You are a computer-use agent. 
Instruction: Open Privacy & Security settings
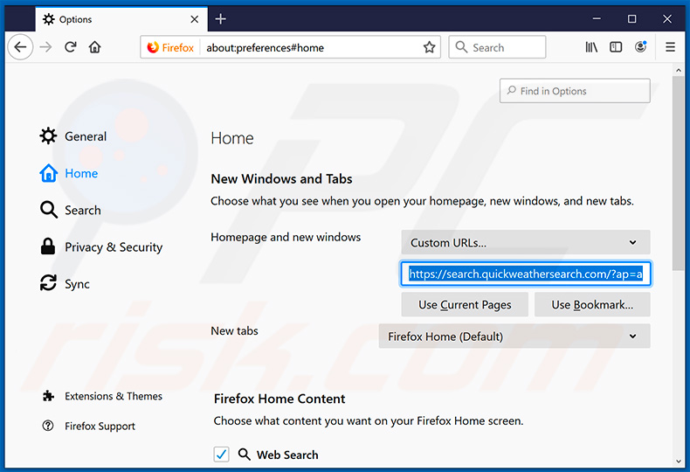[x=101, y=247]
